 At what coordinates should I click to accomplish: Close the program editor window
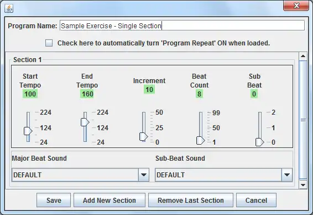pos(296,6)
